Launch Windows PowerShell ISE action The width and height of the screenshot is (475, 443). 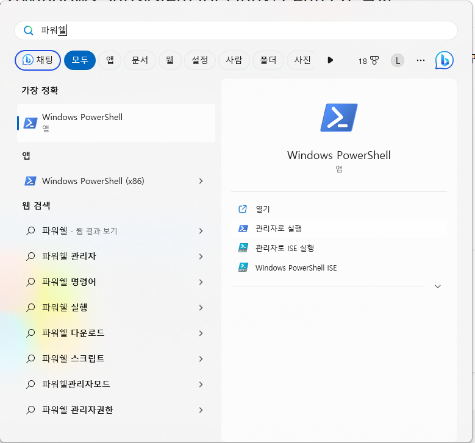[x=338, y=268]
